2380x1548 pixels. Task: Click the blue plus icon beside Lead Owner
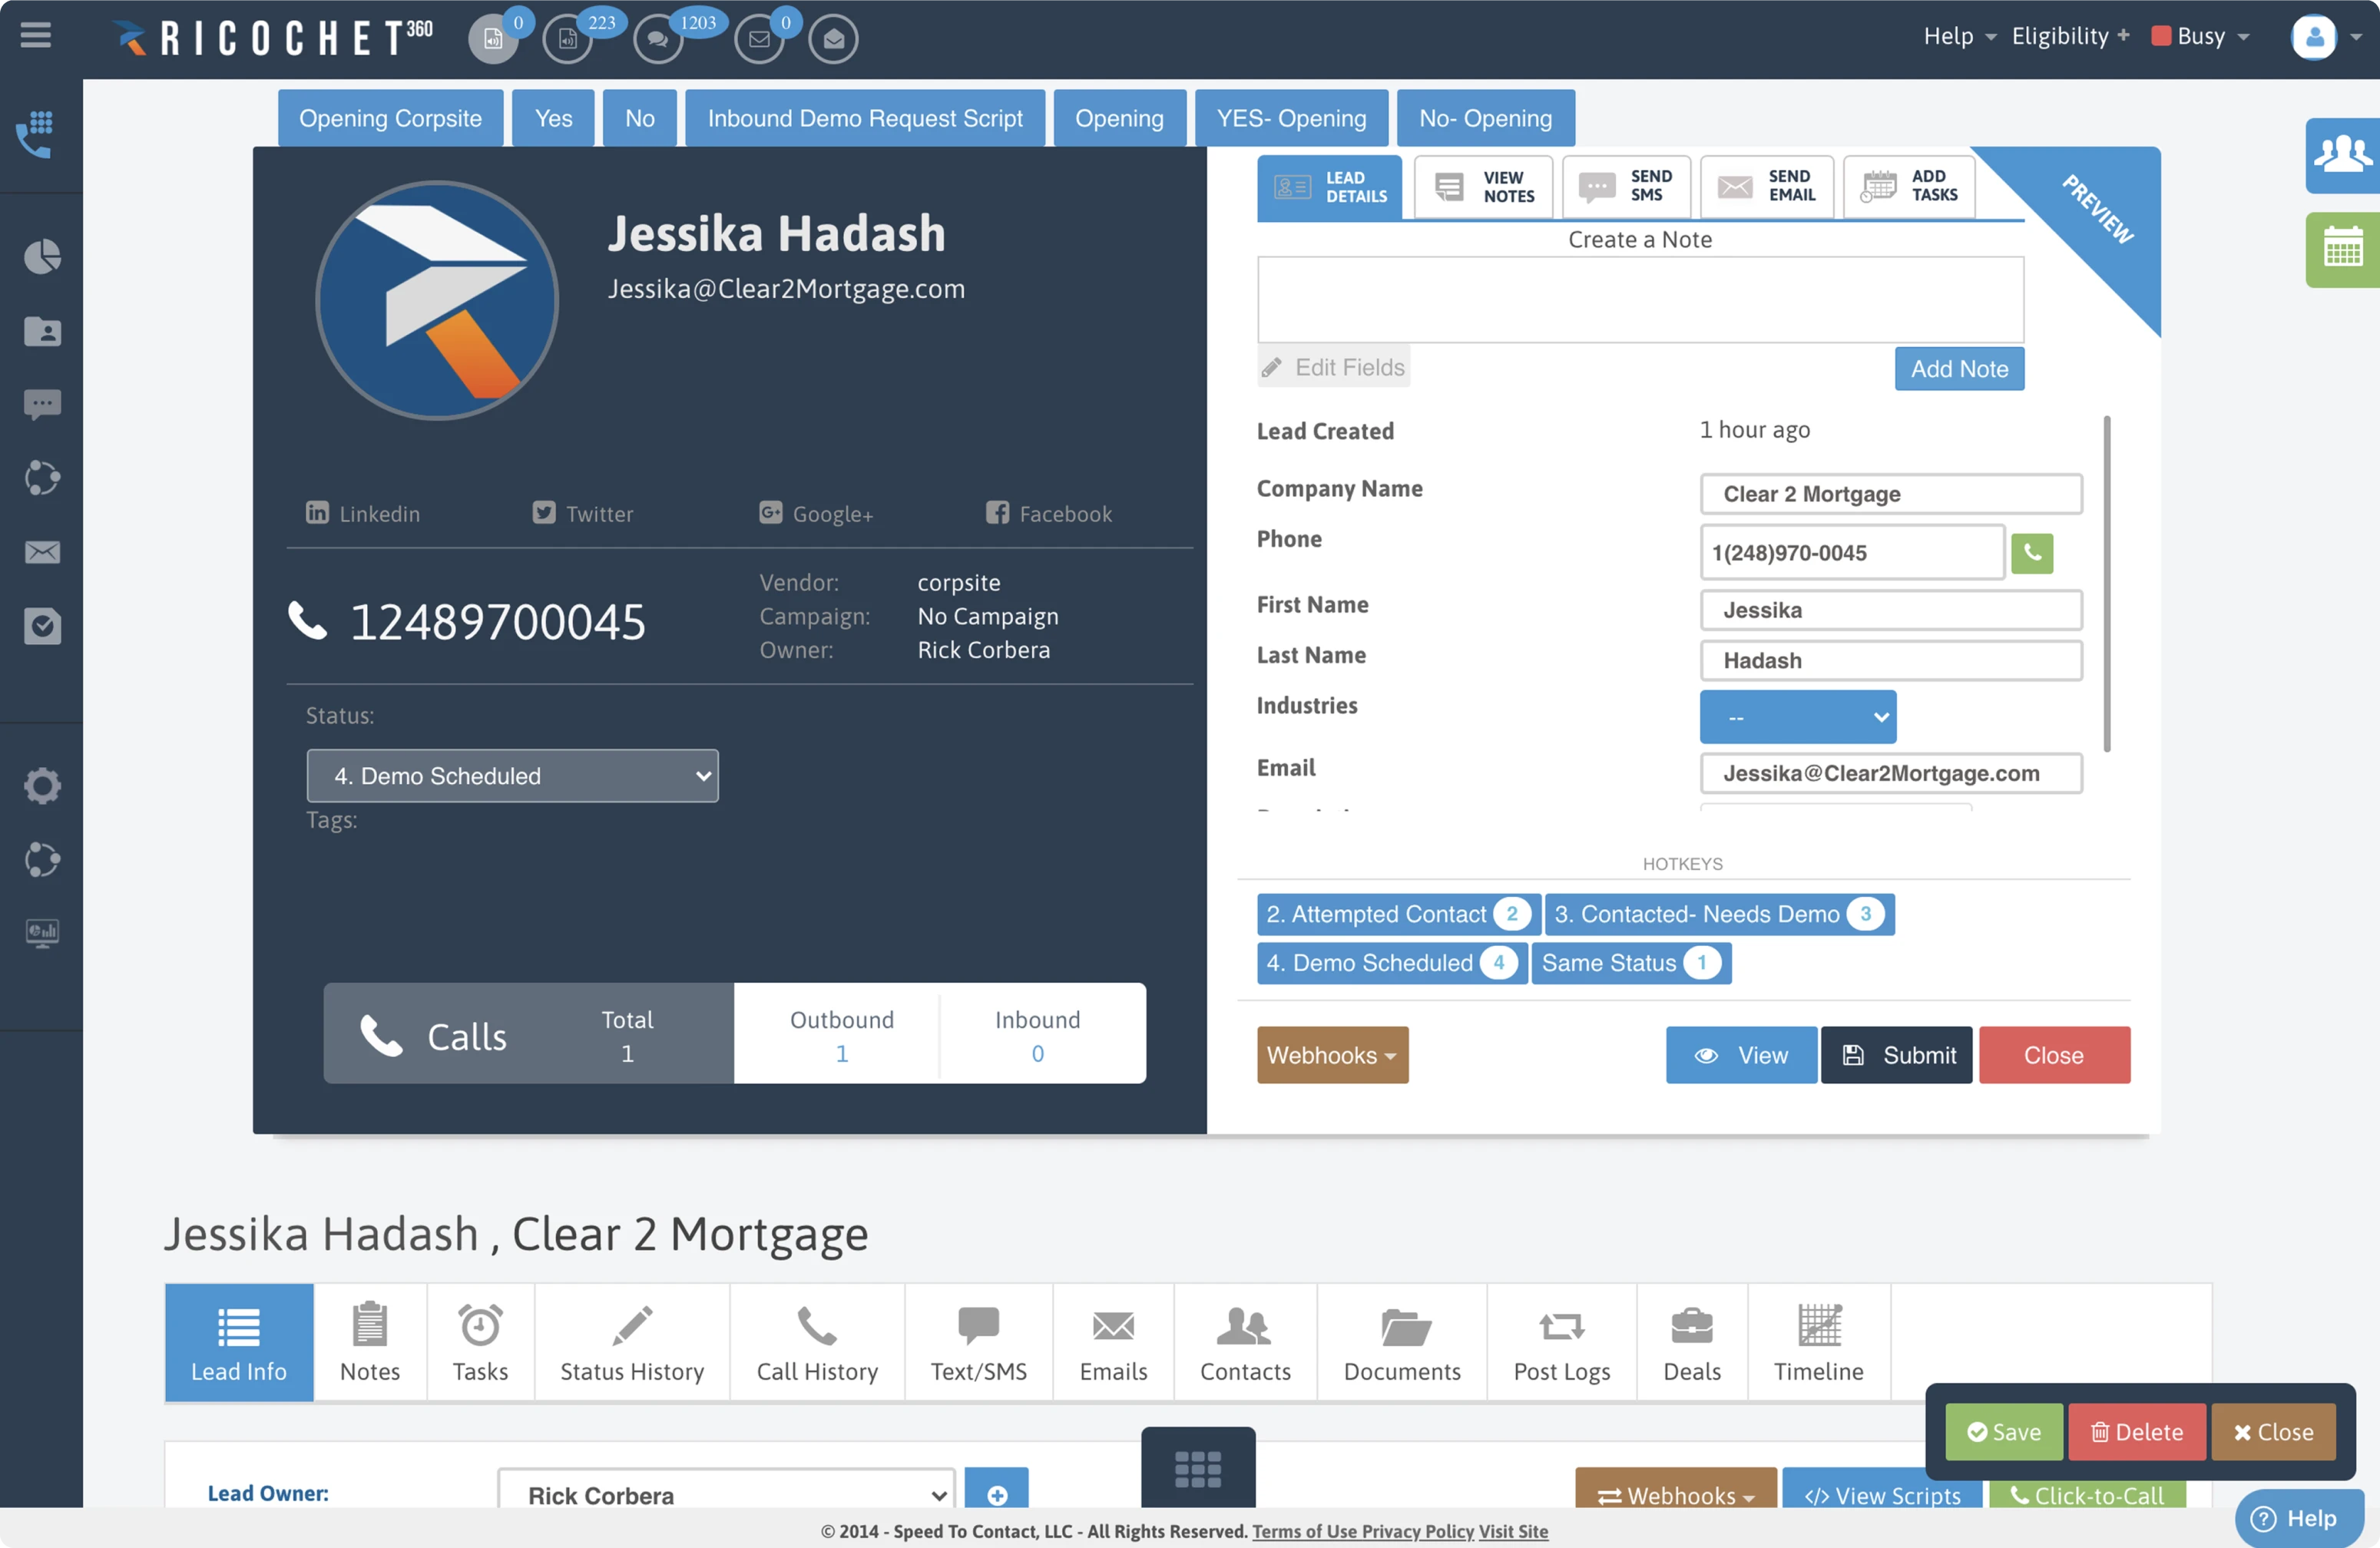996,1494
